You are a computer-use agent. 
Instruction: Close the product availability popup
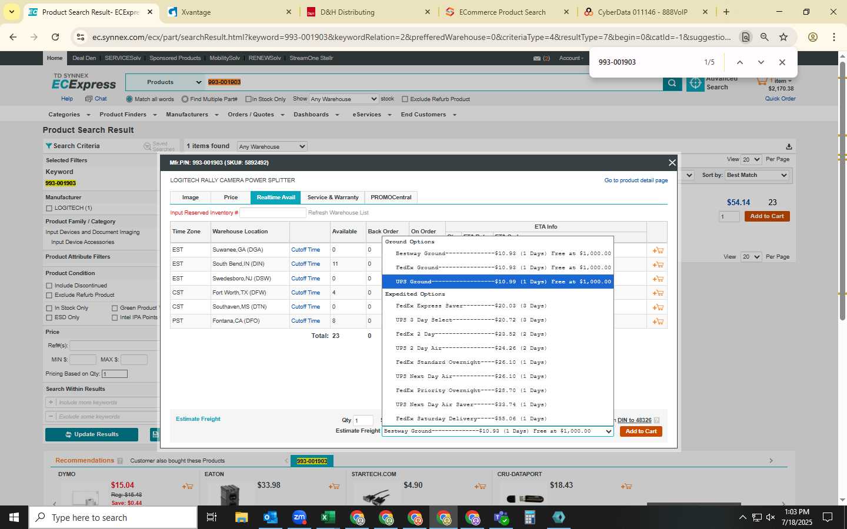pos(672,162)
